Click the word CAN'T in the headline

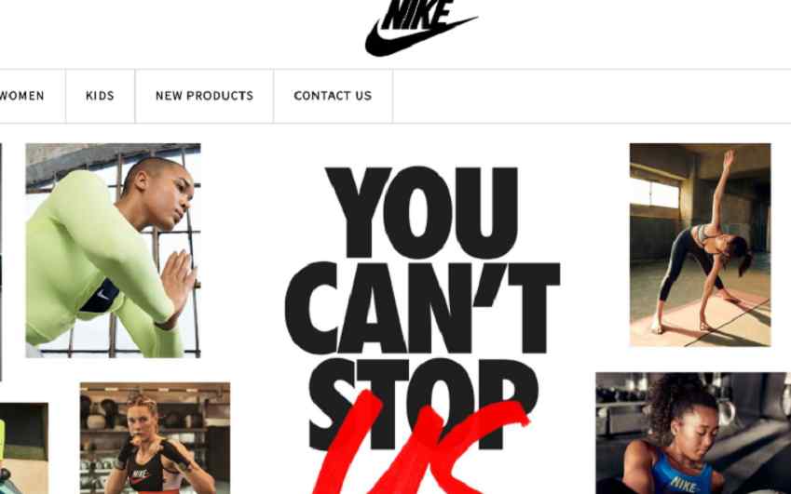pos(422,308)
